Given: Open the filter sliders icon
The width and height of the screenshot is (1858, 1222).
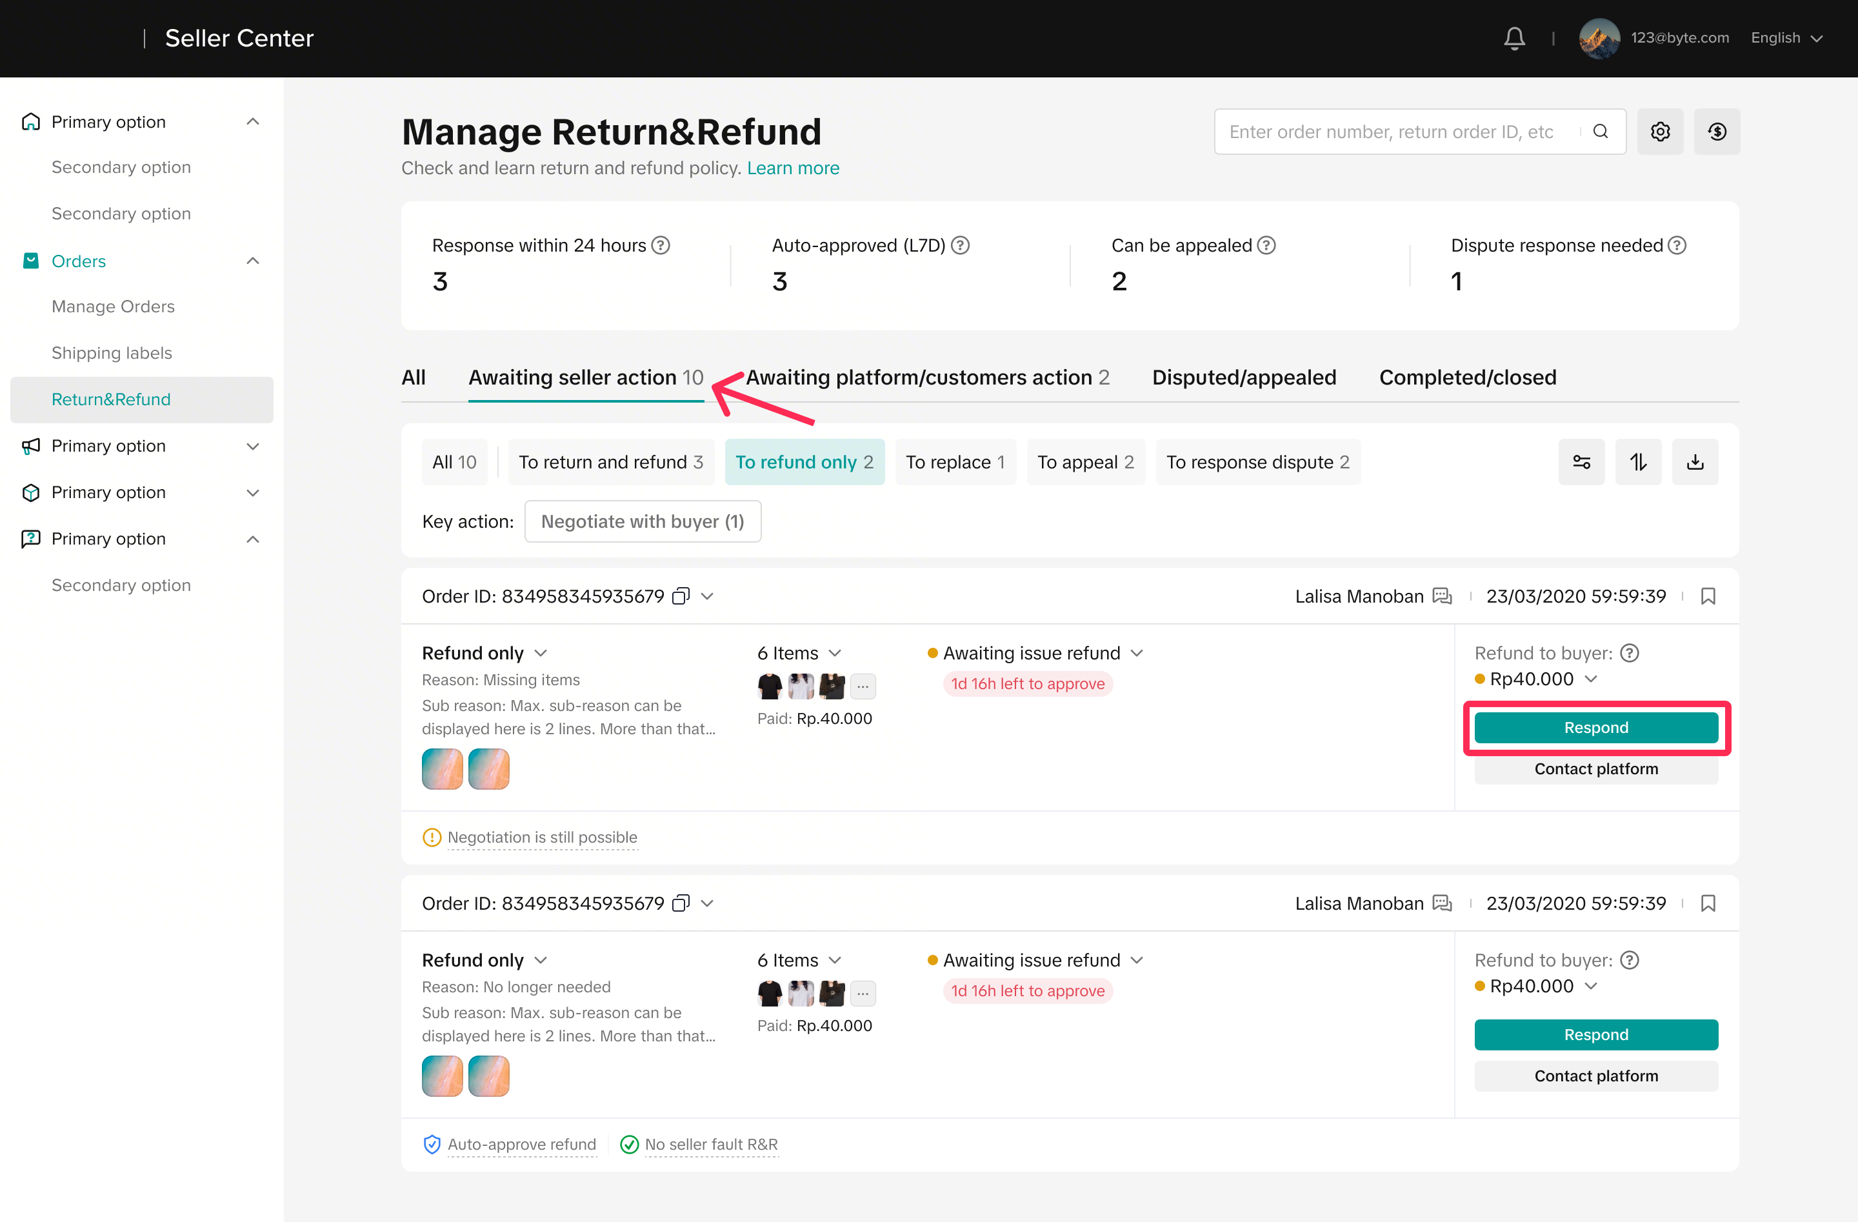Looking at the screenshot, I should point(1582,462).
